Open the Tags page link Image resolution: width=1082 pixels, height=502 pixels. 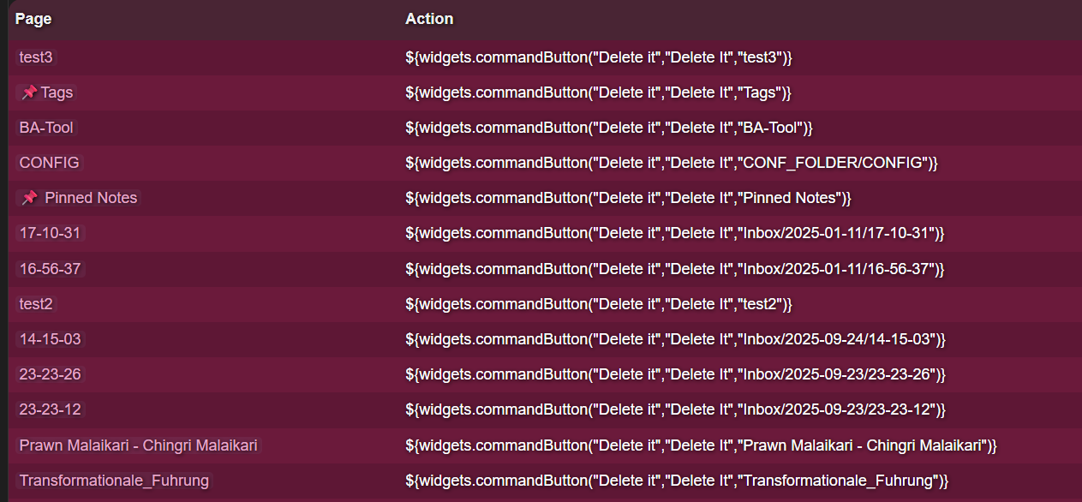click(57, 93)
